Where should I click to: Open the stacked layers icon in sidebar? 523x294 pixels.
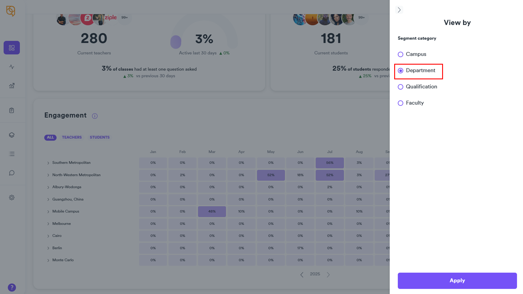[12, 135]
